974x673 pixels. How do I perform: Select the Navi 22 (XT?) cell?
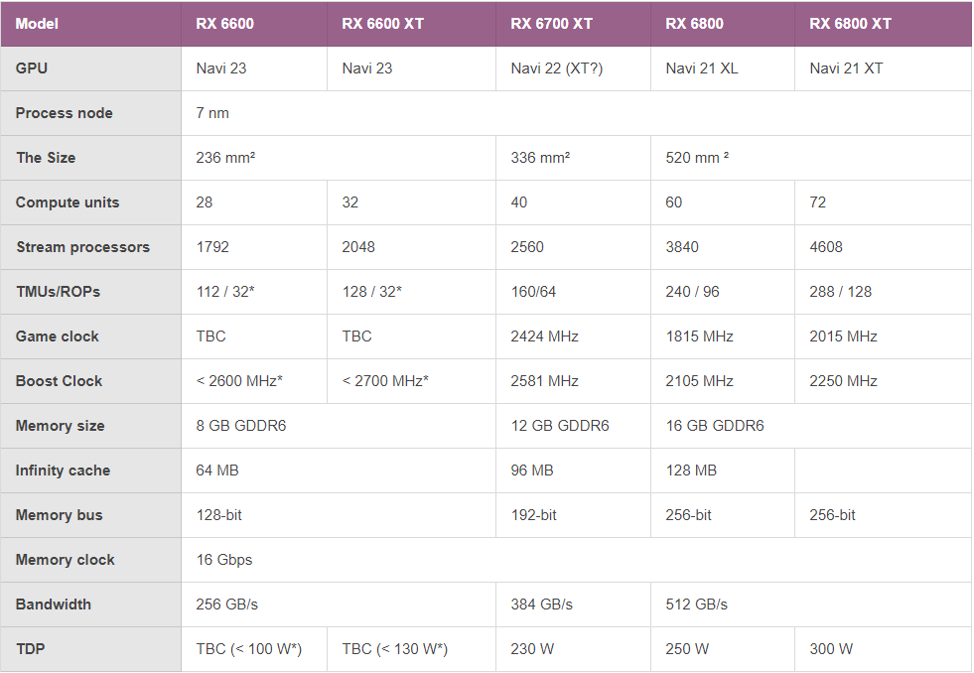click(x=556, y=68)
